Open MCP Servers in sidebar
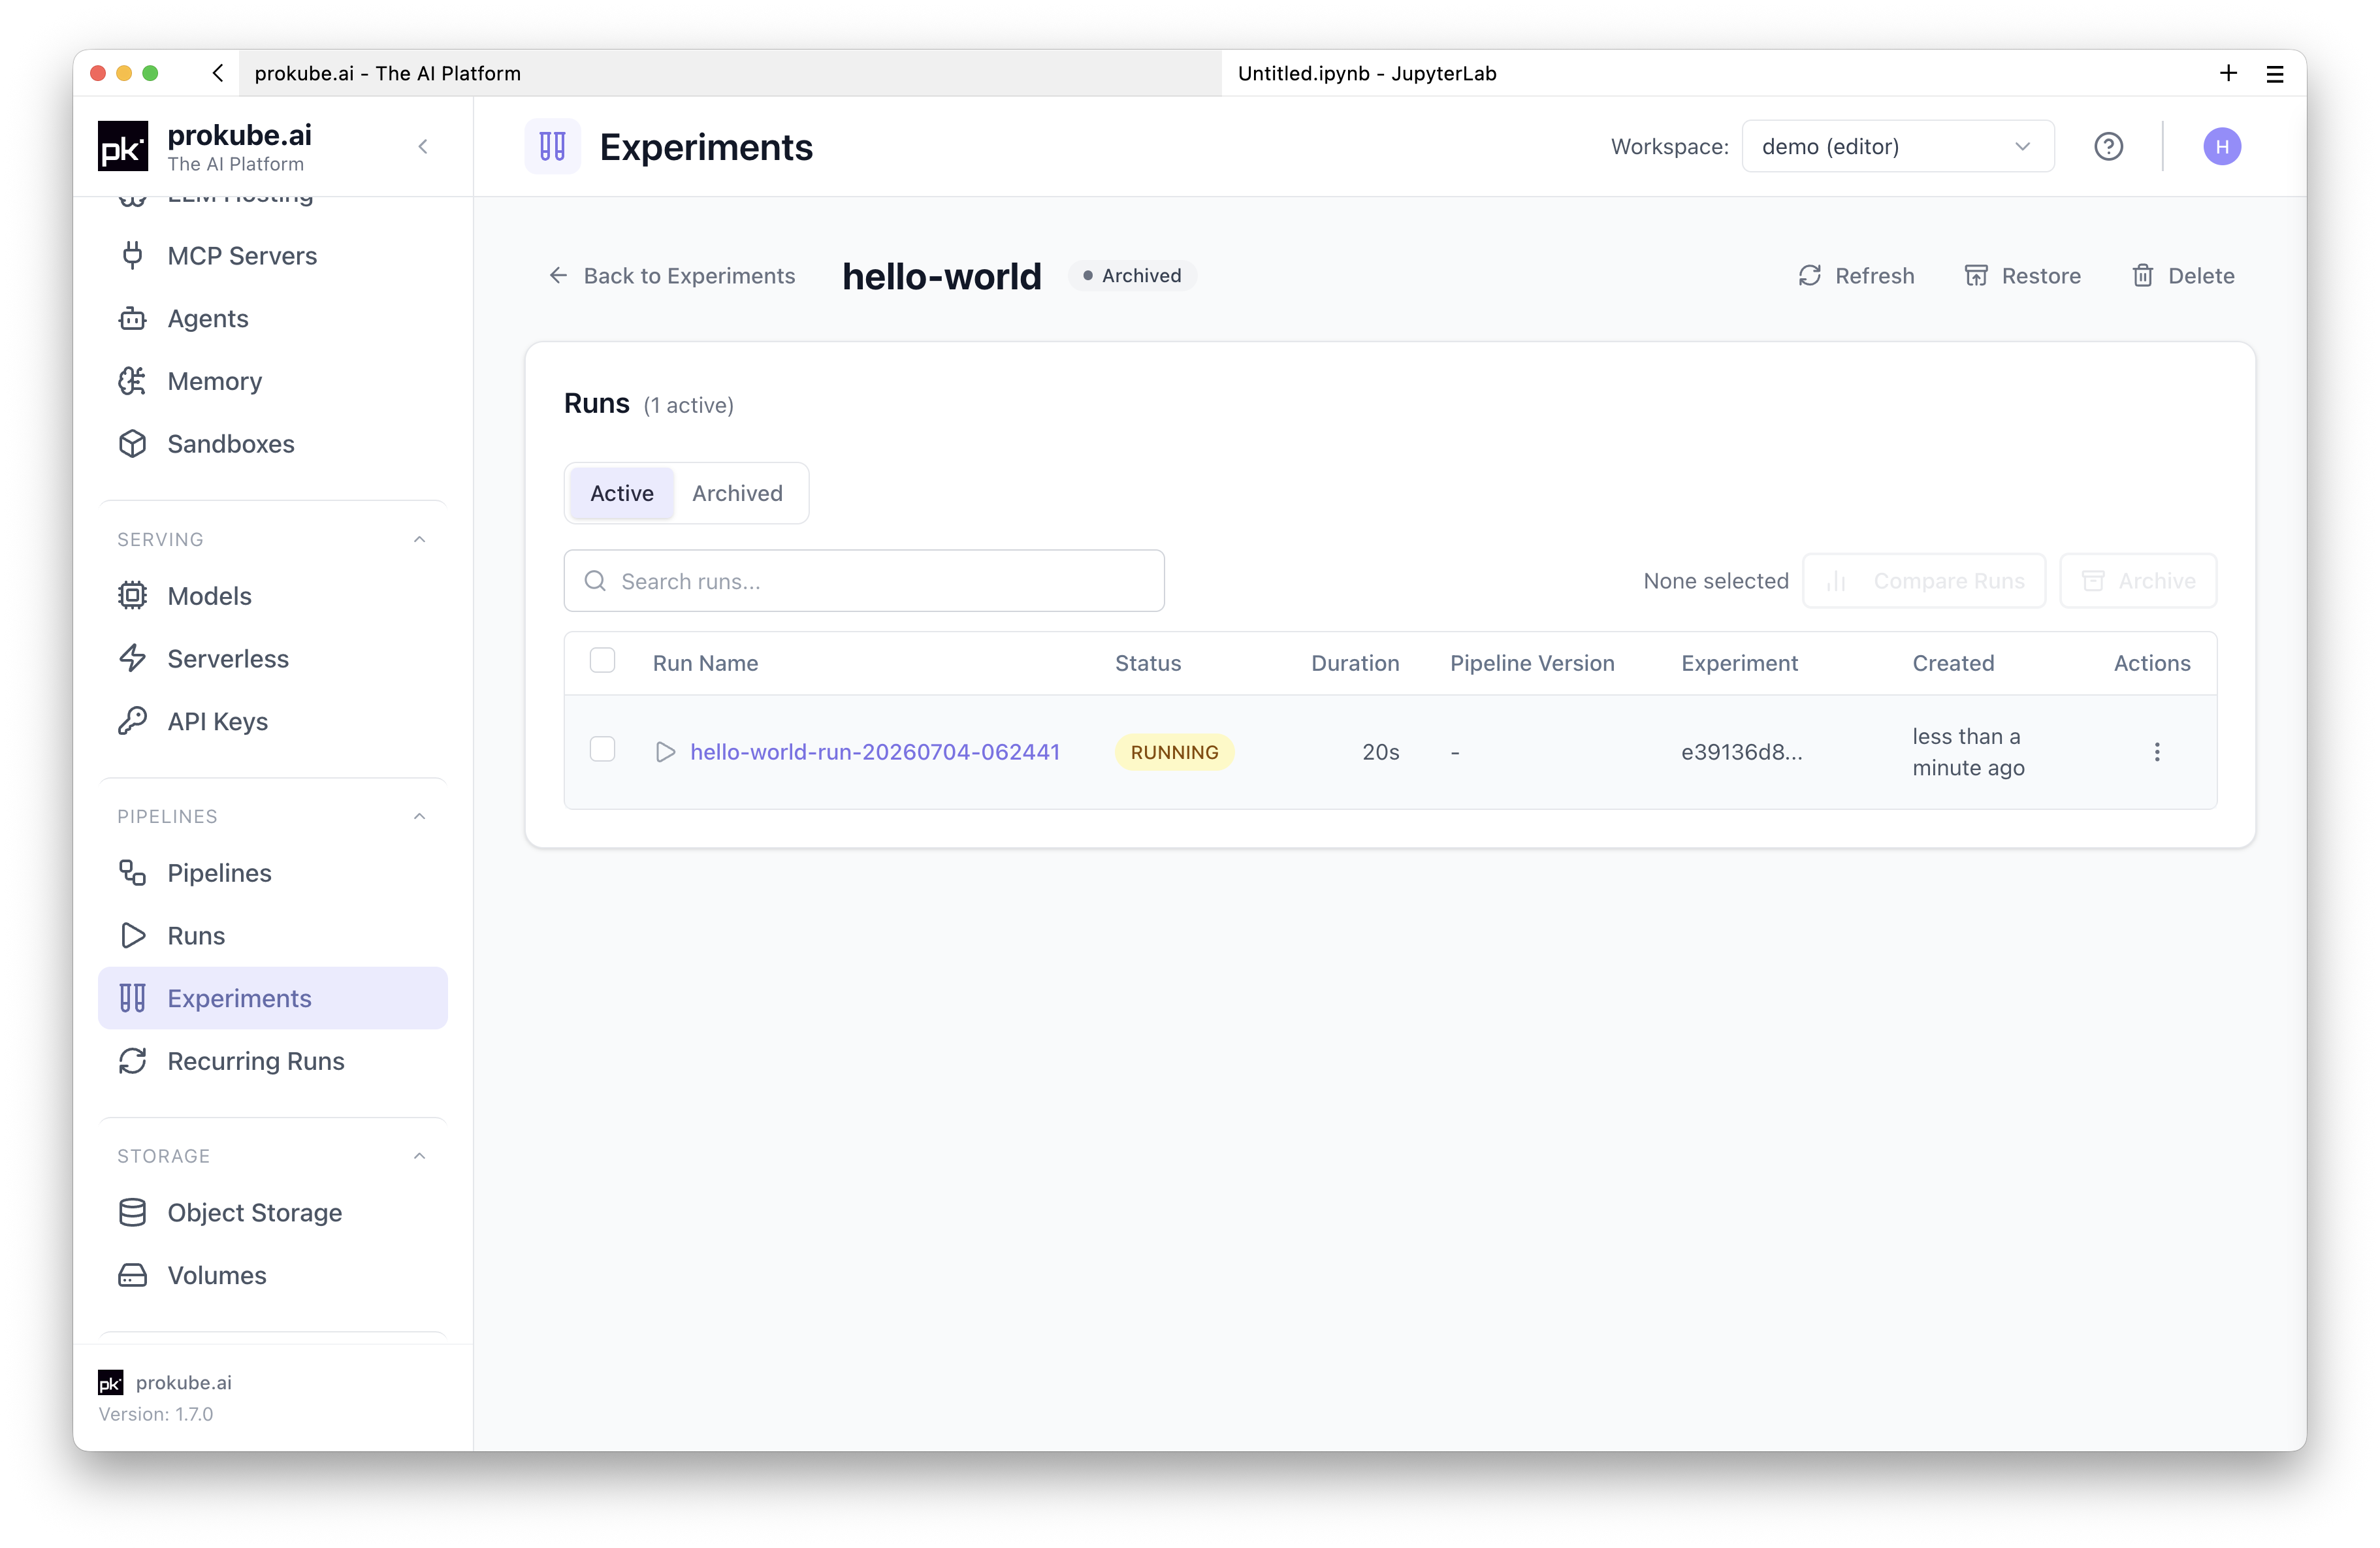This screenshot has height=1548, width=2380. pyautogui.click(x=272, y=256)
